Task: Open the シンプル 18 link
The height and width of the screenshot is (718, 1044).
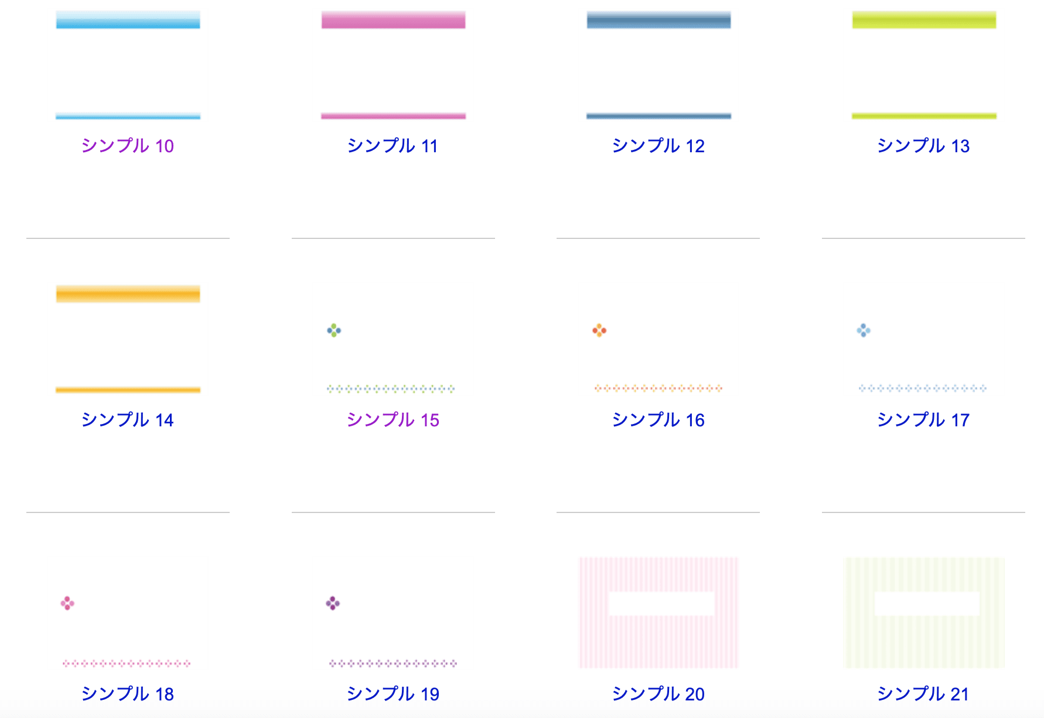Action: pyautogui.click(x=128, y=693)
